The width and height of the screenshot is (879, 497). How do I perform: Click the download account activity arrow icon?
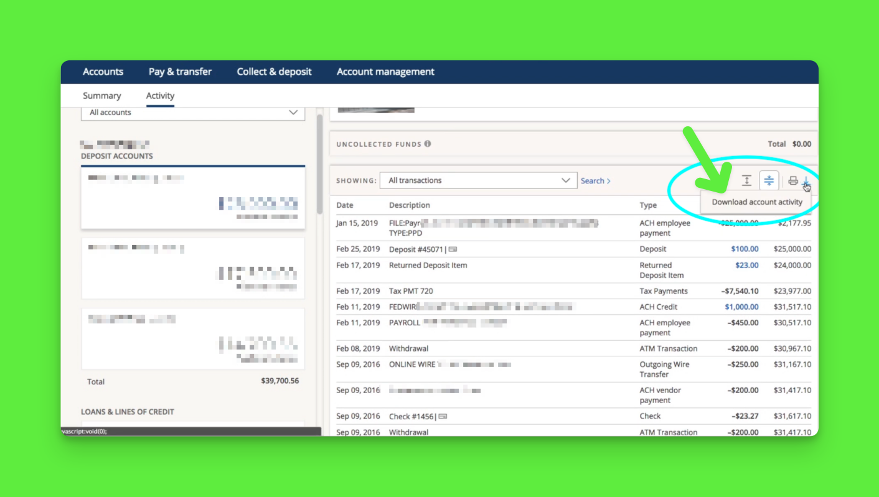(x=806, y=181)
